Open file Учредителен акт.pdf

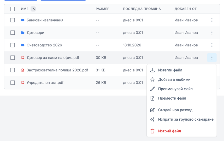[45, 83]
